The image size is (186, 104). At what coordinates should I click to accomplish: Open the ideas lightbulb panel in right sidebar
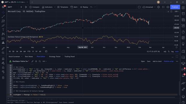point(183,44)
